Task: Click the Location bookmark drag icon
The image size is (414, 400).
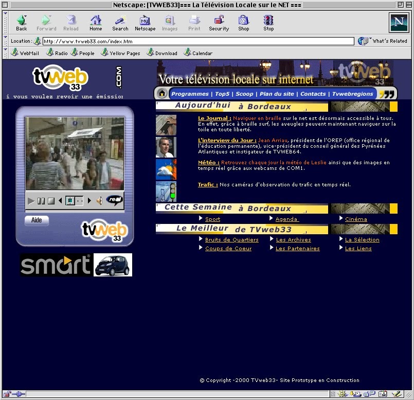Action: tap(38, 41)
